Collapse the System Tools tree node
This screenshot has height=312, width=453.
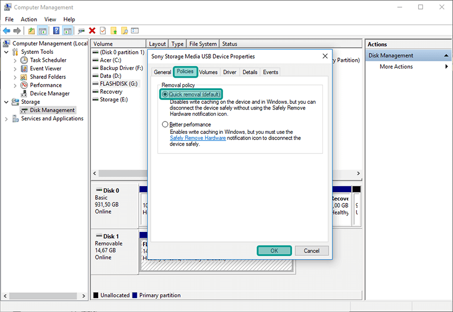[x=6, y=52]
